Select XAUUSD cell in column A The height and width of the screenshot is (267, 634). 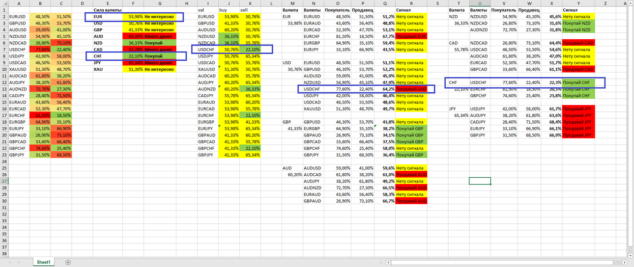pyautogui.click(x=19, y=69)
